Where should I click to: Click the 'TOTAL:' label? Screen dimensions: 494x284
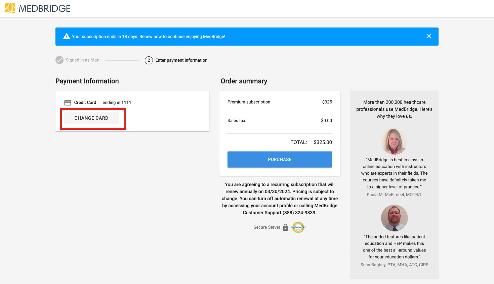click(299, 142)
